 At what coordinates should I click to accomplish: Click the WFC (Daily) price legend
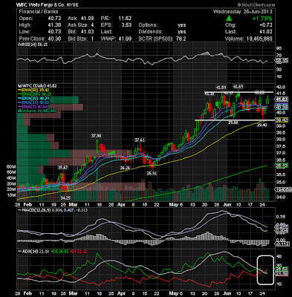(x=37, y=85)
